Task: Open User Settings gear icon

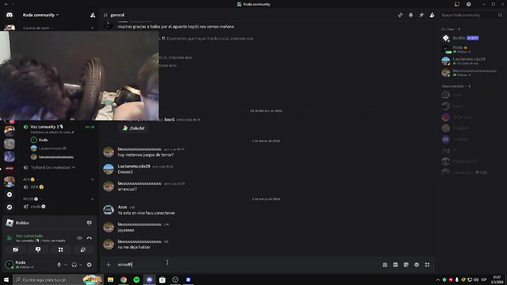Action: 89,265
